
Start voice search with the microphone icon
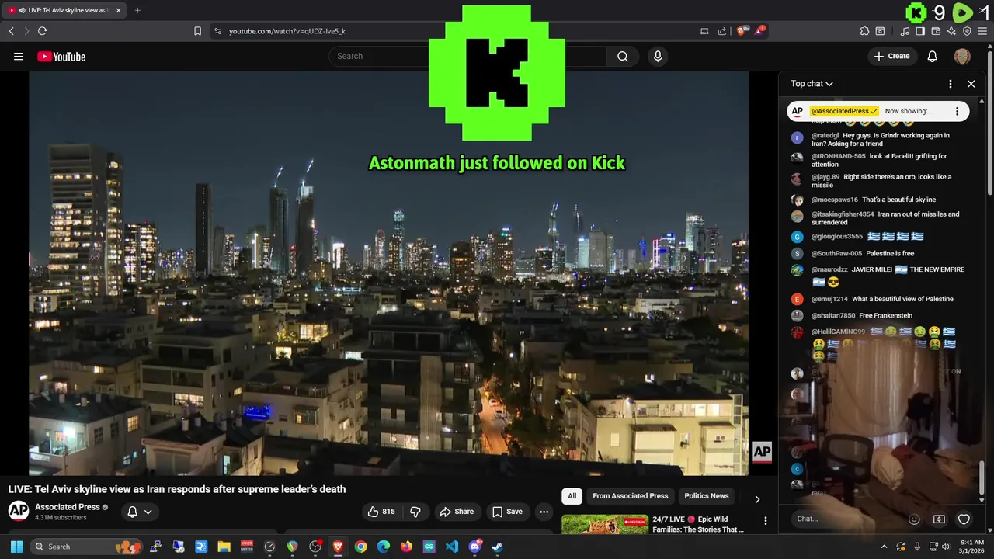[658, 56]
